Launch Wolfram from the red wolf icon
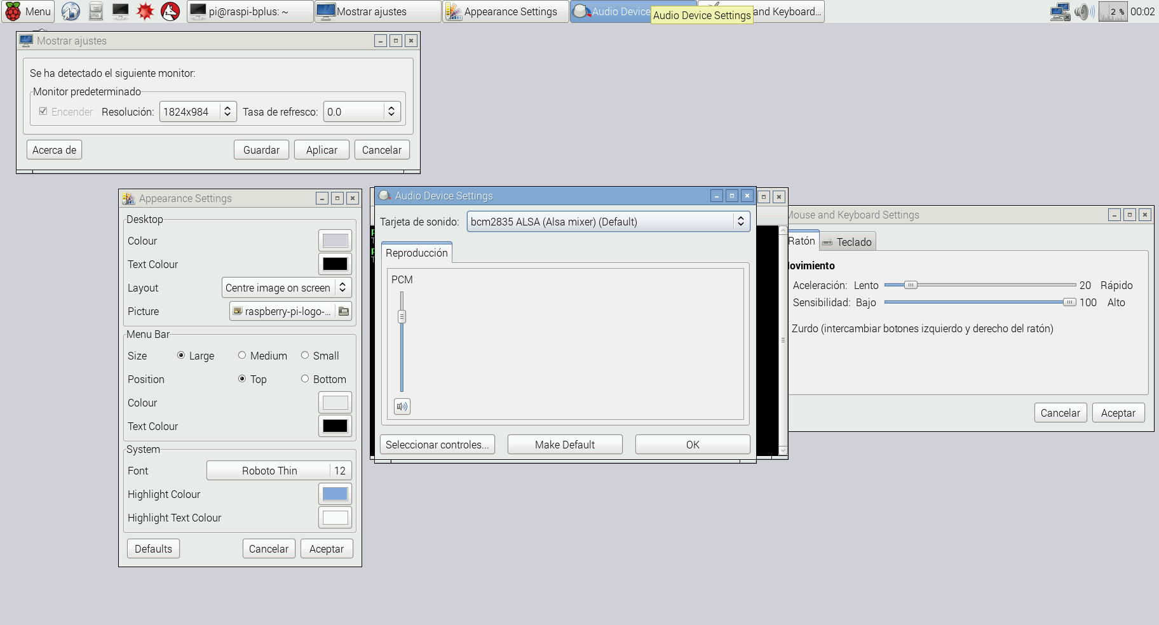Image resolution: width=1159 pixels, height=625 pixels. [170, 11]
